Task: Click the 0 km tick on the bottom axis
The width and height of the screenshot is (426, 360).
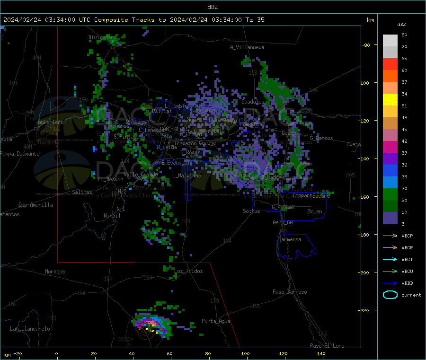Action: coord(56,354)
